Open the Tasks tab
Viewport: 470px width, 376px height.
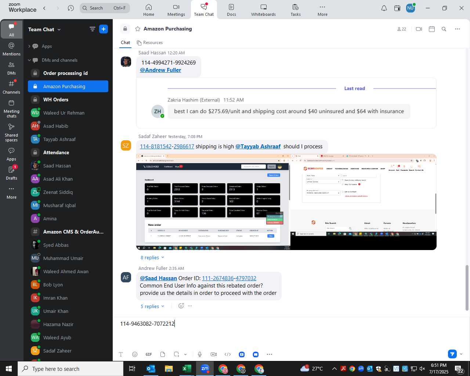click(296, 10)
